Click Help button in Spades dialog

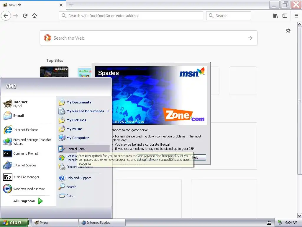coord(199,158)
